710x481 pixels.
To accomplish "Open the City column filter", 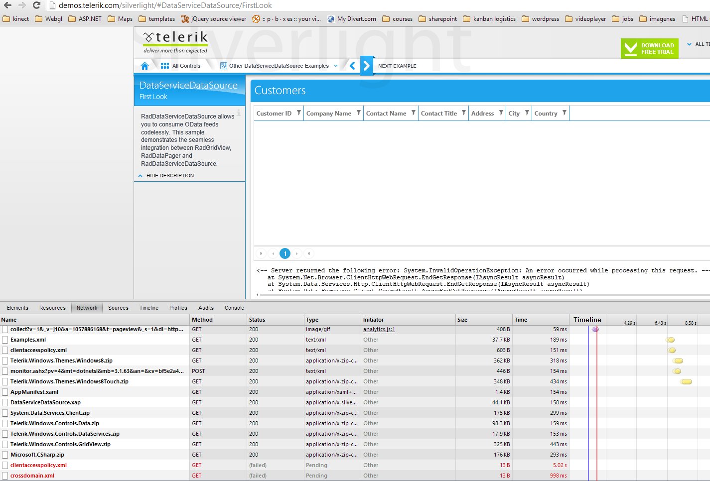I will tap(527, 113).
